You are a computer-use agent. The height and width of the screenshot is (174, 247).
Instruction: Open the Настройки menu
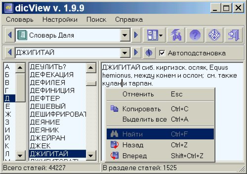pyautogui.click(x=60, y=20)
